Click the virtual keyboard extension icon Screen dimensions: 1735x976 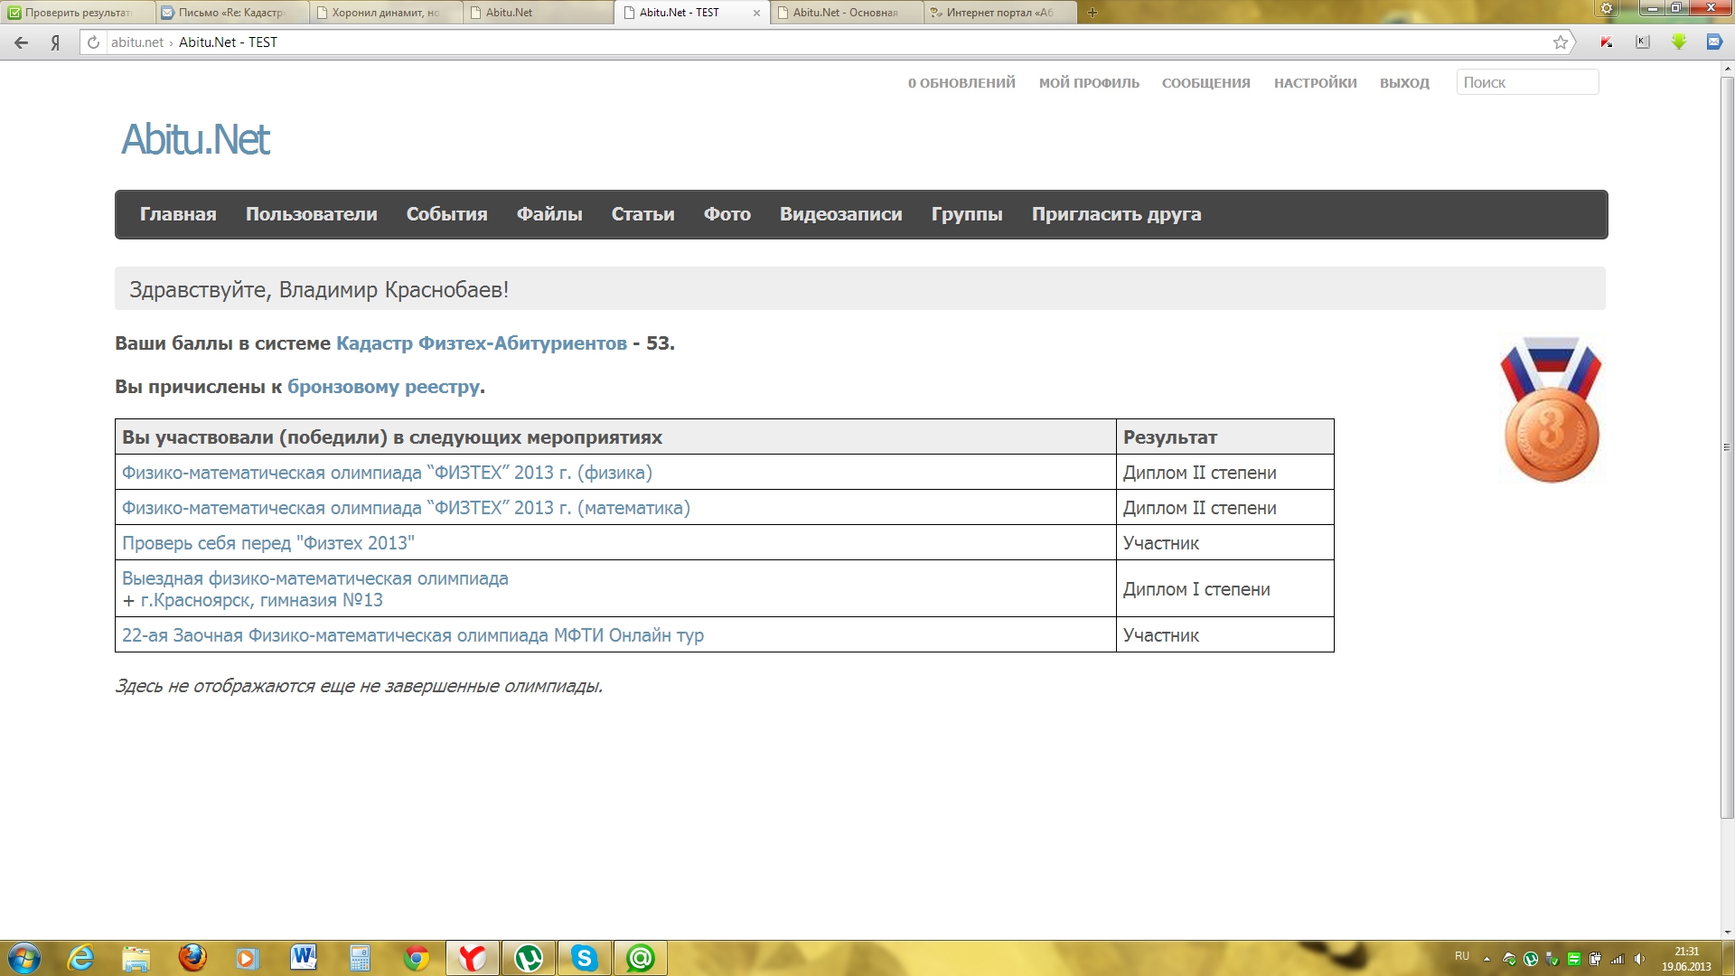pyautogui.click(x=1643, y=42)
